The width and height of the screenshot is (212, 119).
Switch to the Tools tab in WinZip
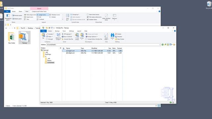pyautogui.click(x=64, y=31)
